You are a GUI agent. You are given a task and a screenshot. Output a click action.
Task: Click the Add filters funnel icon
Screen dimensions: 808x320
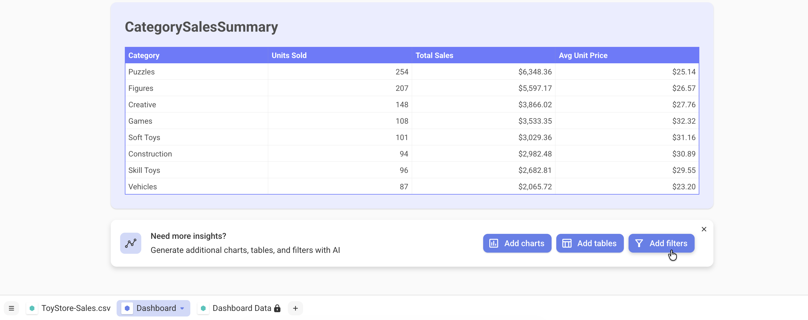(x=639, y=243)
